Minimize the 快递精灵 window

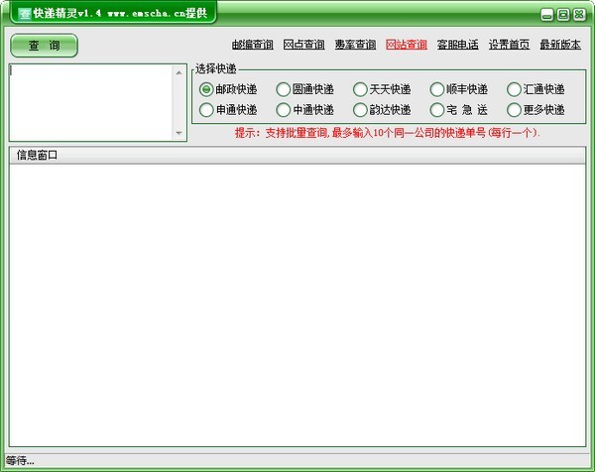[546, 15]
